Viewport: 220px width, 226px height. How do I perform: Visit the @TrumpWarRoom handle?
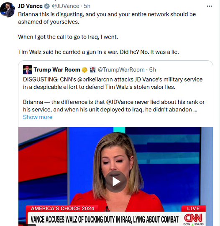[121, 70]
